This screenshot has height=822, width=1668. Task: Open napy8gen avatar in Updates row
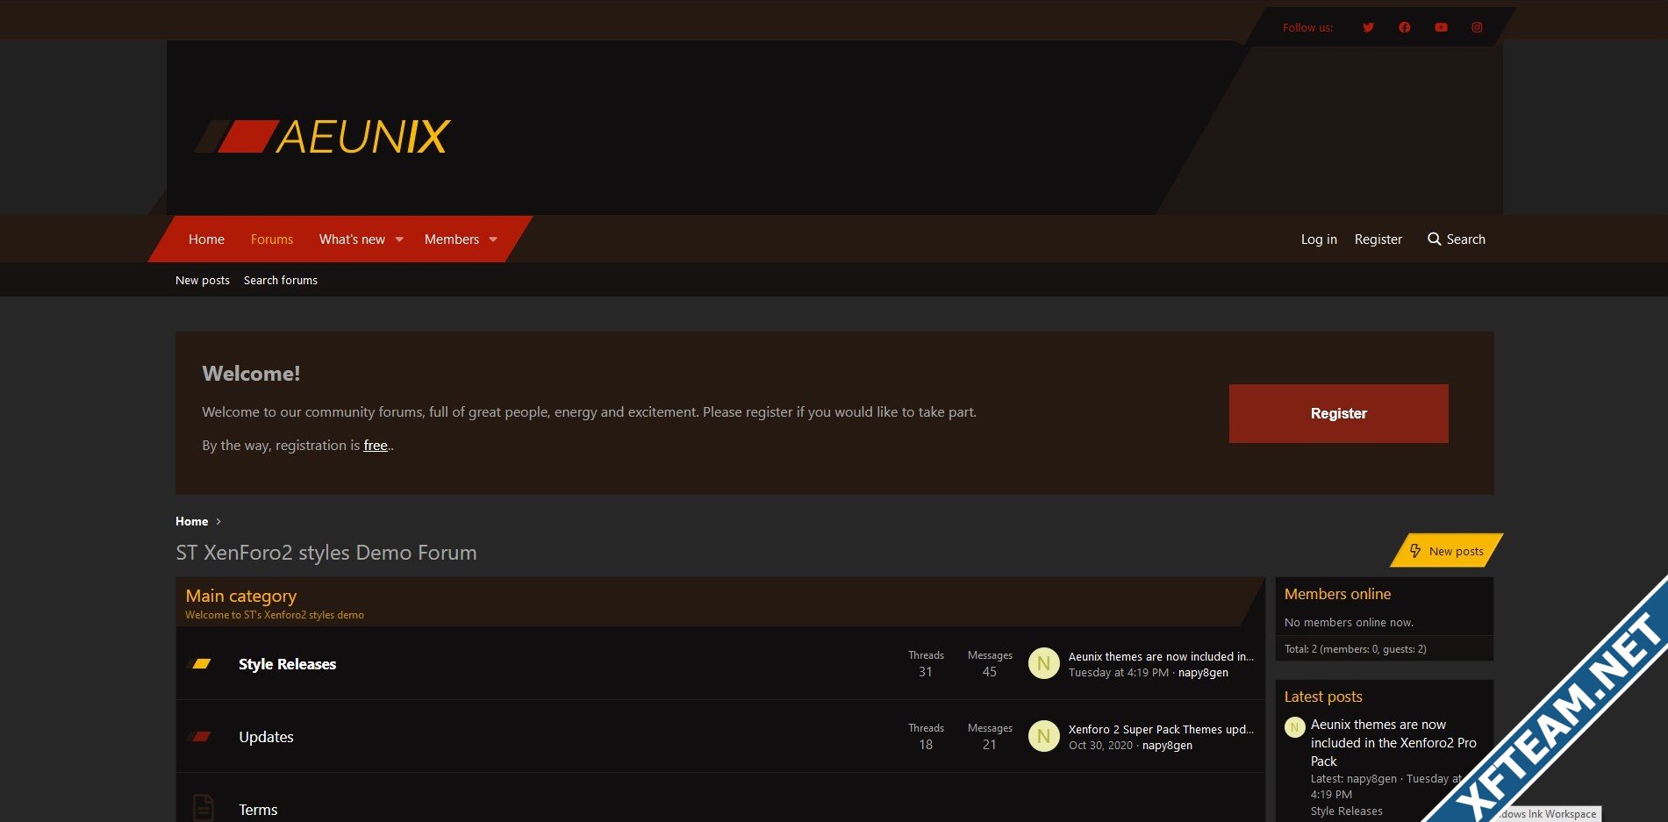pyautogui.click(x=1044, y=737)
